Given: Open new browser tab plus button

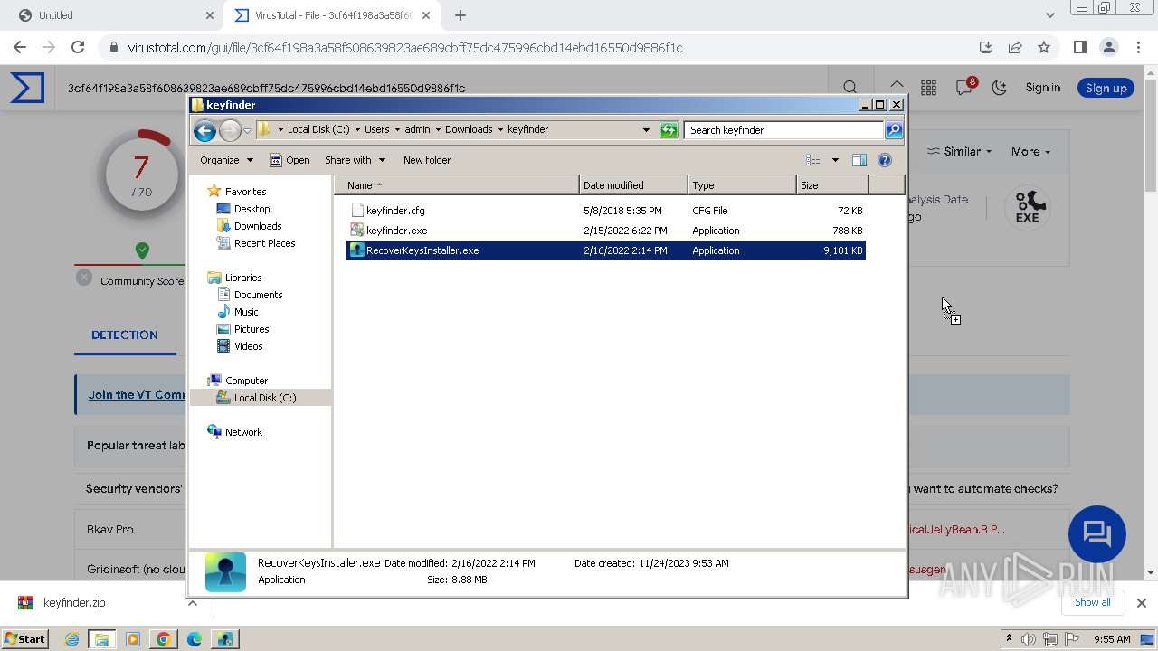Looking at the screenshot, I should (x=460, y=15).
